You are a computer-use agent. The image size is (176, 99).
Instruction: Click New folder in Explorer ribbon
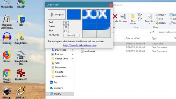pyautogui.click(x=133, y=19)
